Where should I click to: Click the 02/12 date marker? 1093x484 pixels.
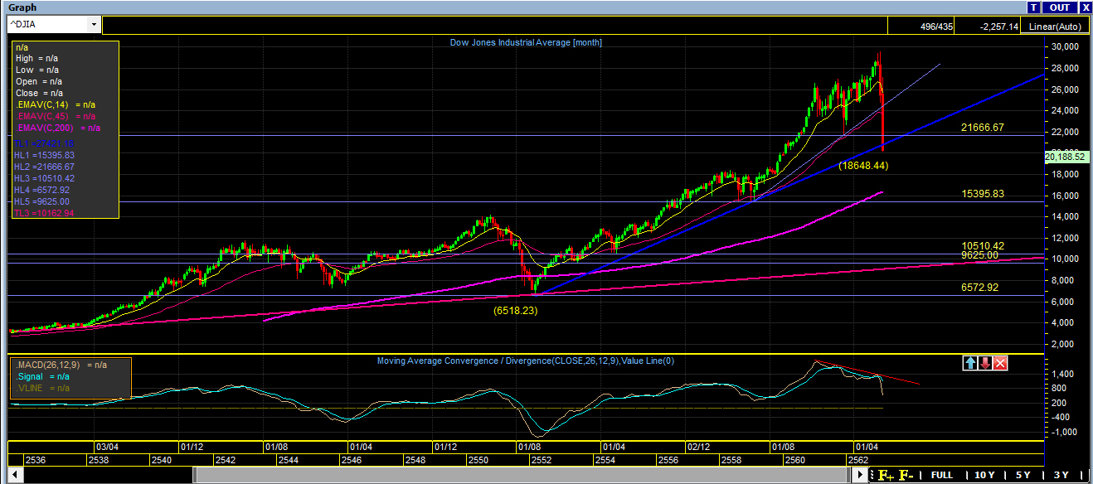(697, 447)
